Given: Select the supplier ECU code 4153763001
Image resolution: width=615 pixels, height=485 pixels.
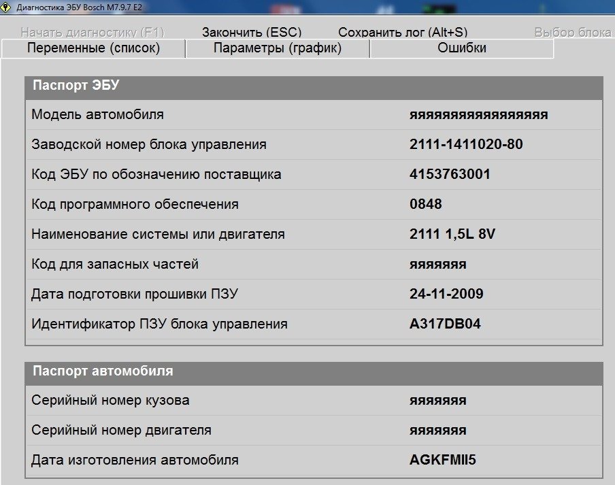Looking at the screenshot, I should point(450,174).
